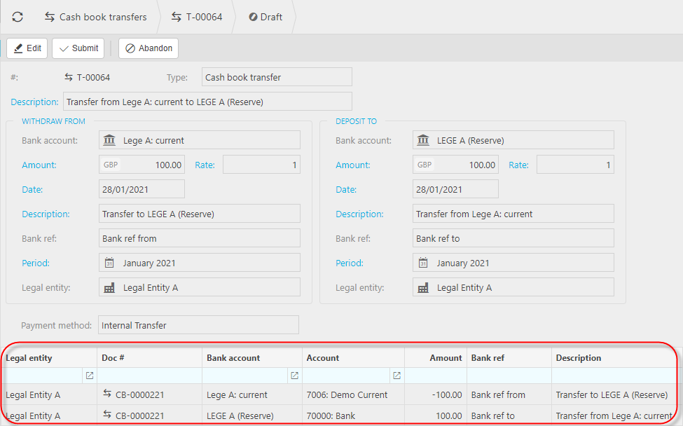
Task: Sort by Doc # column header
Action: [x=149, y=357]
